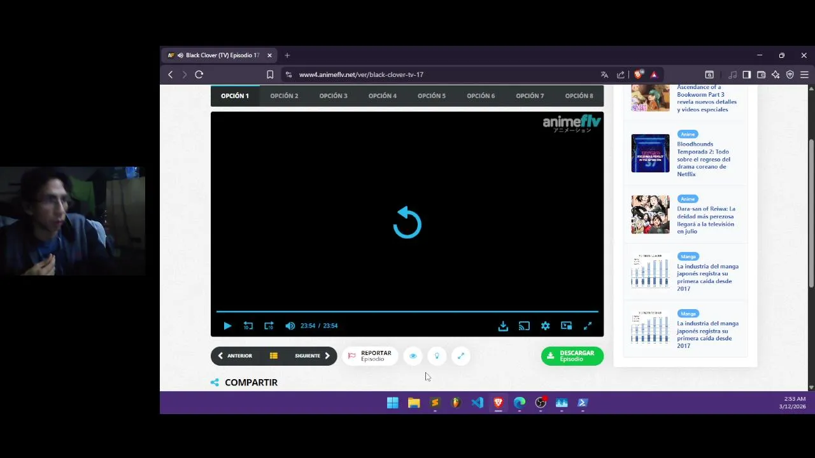Open the Brave Rewards triangle icon

654,74
